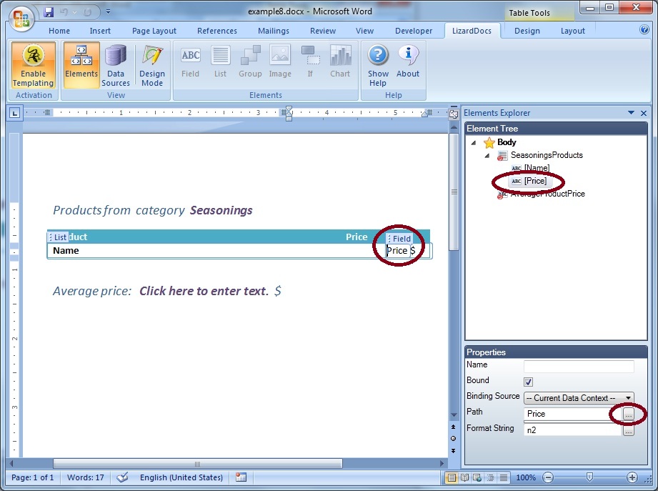The width and height of the screenshot is (658, 491).
Task: Customize Quick Access Toolbar dropdown arrow
Action: click(109, 11)
